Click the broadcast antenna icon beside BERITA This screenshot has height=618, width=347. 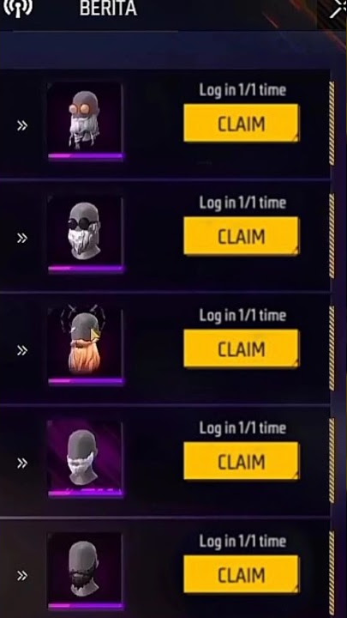17,8
